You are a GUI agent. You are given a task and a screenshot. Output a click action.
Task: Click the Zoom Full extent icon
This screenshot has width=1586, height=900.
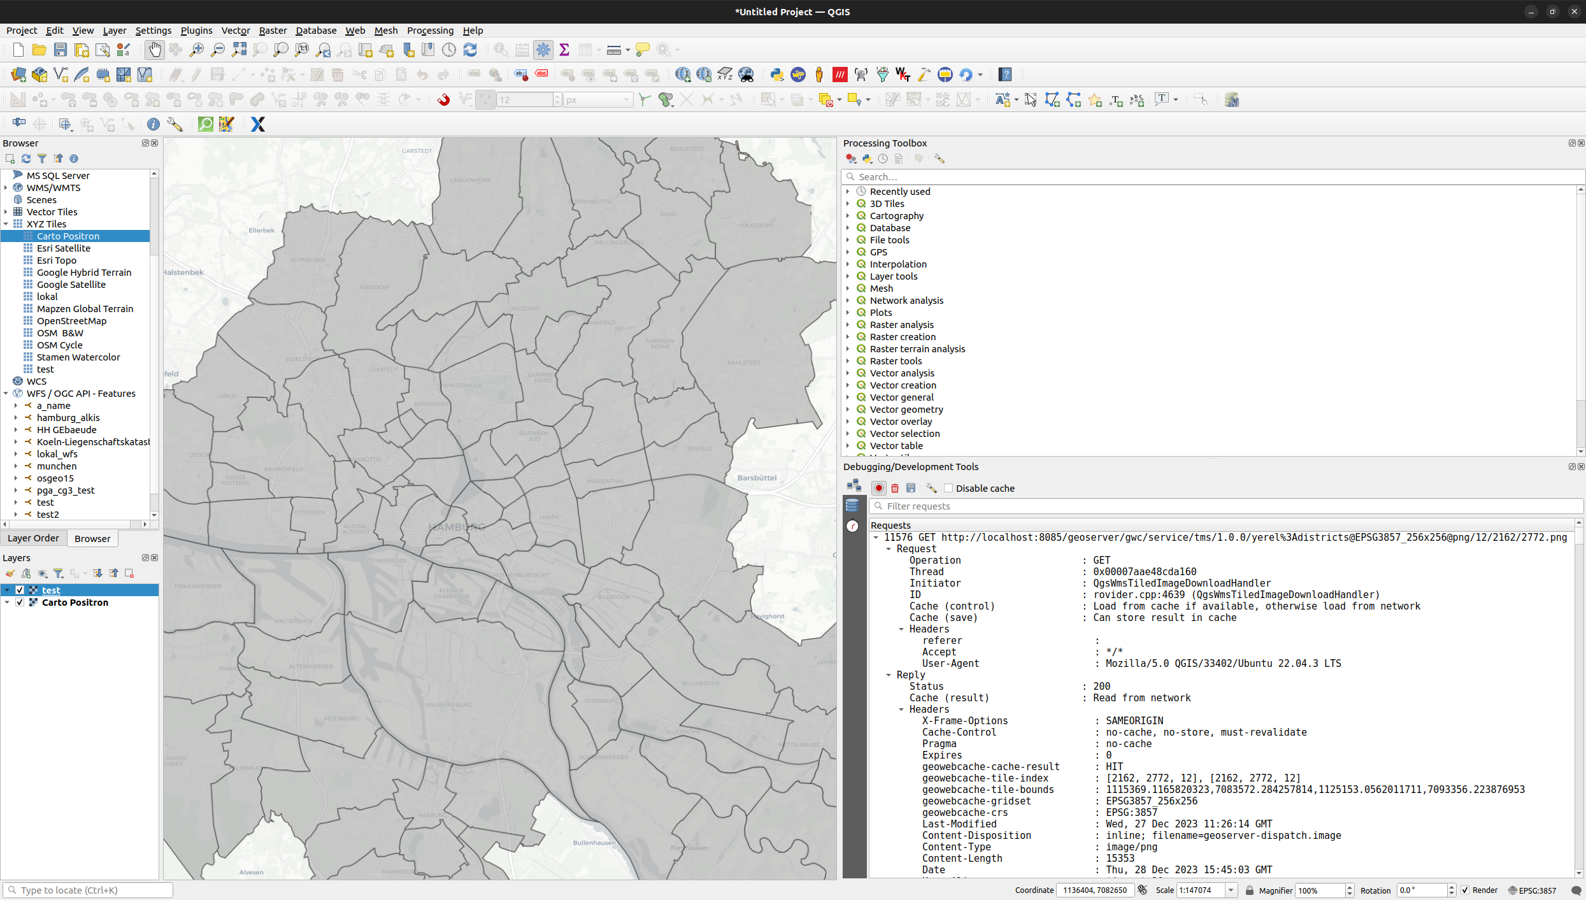coord(239,50)
